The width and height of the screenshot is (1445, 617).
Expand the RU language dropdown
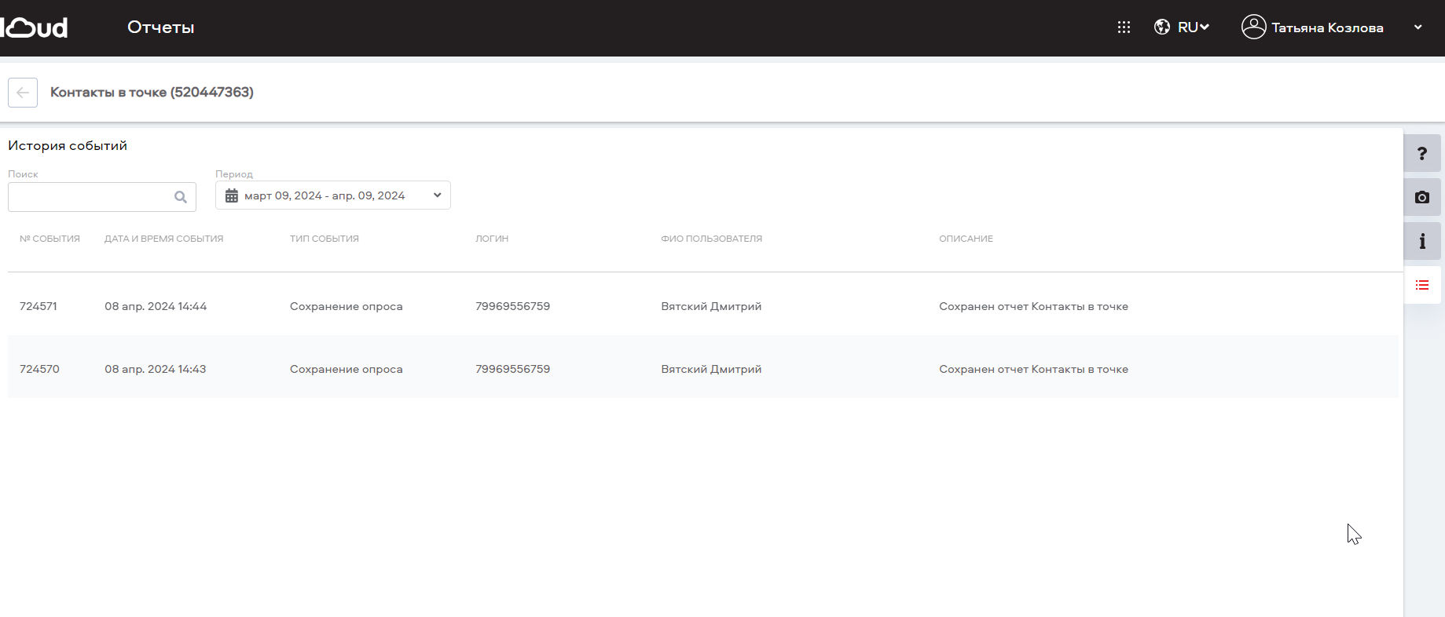click(x=1193, y=27)
